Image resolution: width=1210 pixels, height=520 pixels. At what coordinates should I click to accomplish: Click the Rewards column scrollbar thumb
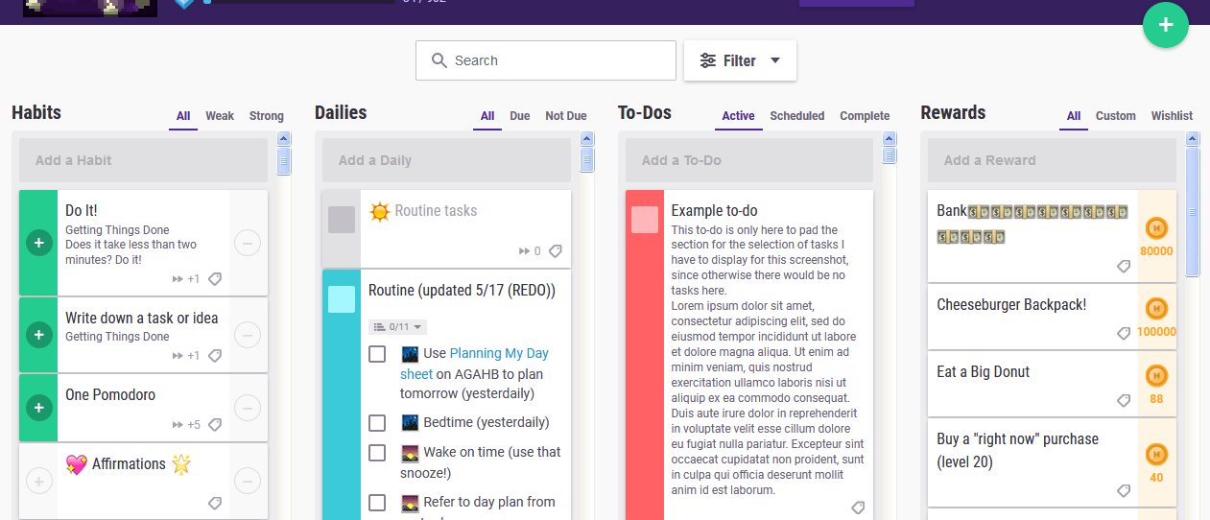pos(1193,211)
